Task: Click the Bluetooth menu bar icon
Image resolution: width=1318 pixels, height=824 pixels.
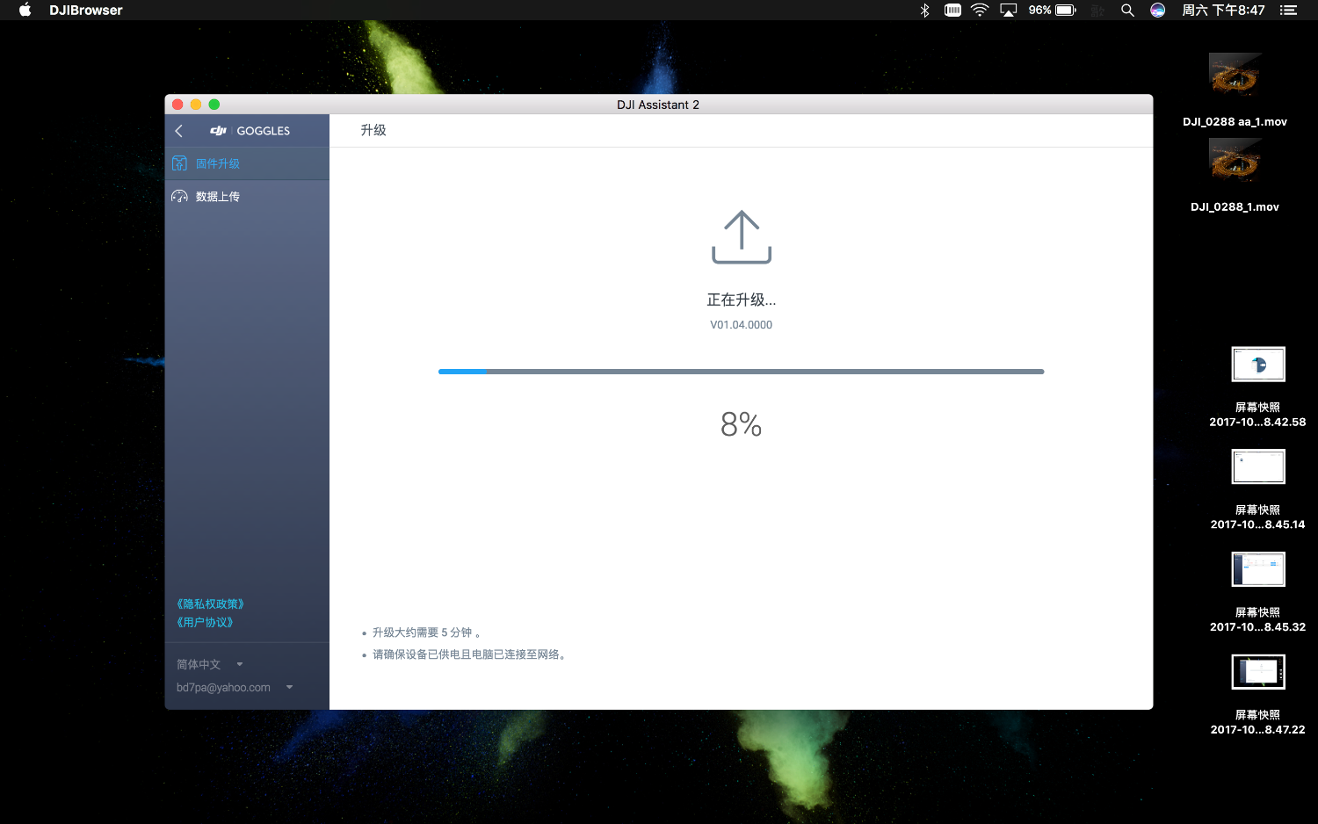Action: pyautogui.click(x=924, y=10)
